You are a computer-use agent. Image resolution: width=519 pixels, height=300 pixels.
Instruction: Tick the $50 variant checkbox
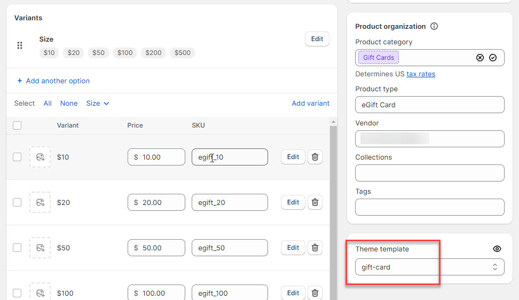[x=17, y=248]
